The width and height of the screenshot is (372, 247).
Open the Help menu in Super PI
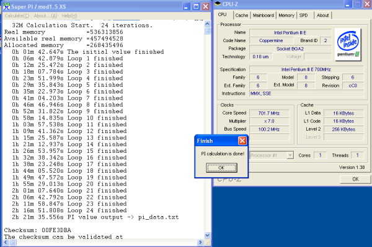point(69,15)
